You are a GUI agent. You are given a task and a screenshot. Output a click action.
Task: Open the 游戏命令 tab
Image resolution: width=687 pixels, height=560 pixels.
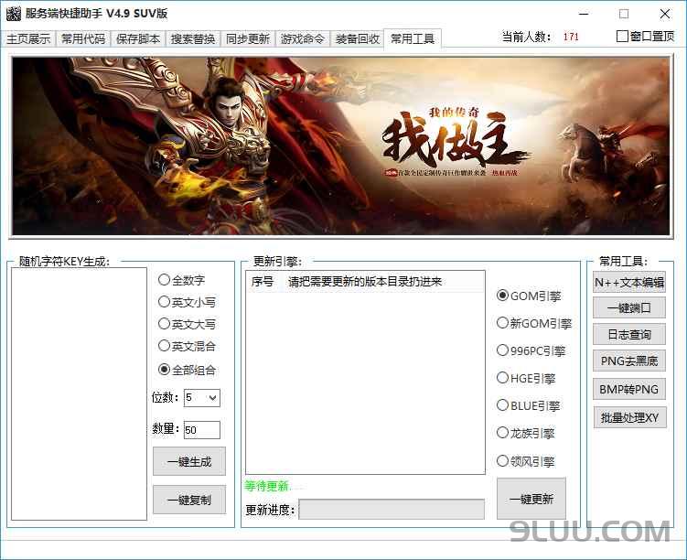pyautogui.click(x=302, y=39)
